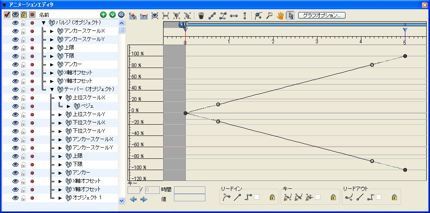The width and height of the screenshot is (430, 213).
Task: Expand the X軸オフセット node under バルジ
Action: (x=52, y=73)
